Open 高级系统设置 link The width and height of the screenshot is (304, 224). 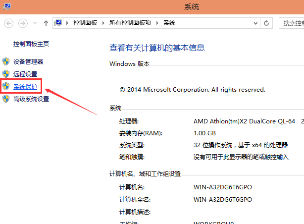click(x=31, y=99)
